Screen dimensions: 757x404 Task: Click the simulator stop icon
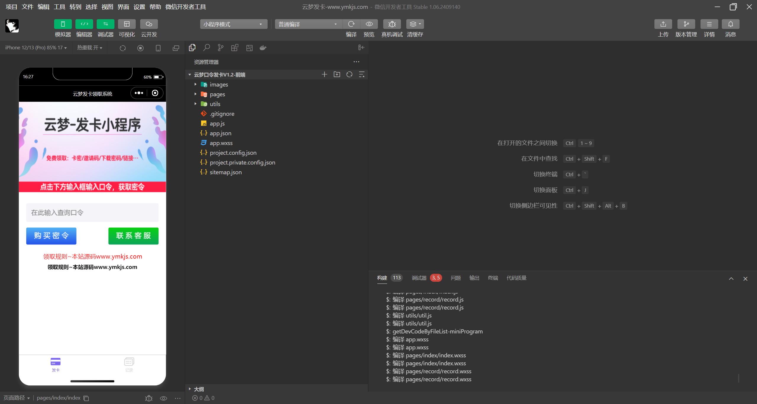[x=140, y=48]
